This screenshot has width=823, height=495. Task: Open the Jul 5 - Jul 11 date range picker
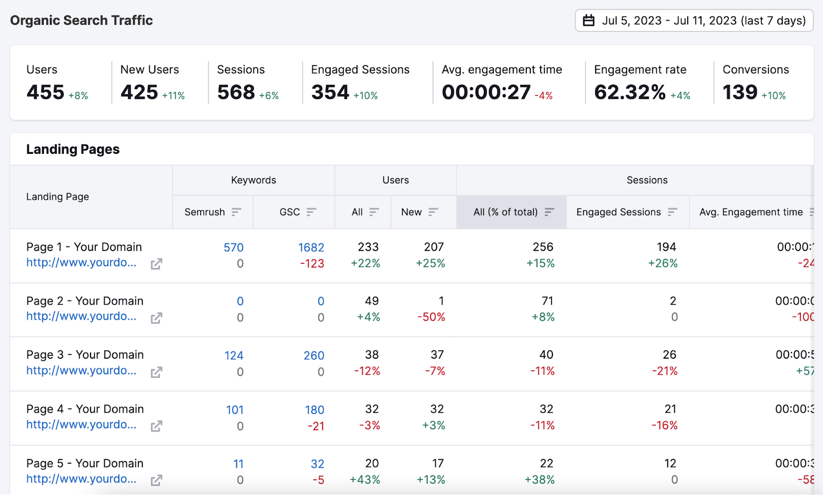click(693, 21)
